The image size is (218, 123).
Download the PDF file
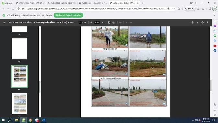(x=198, y=22)
